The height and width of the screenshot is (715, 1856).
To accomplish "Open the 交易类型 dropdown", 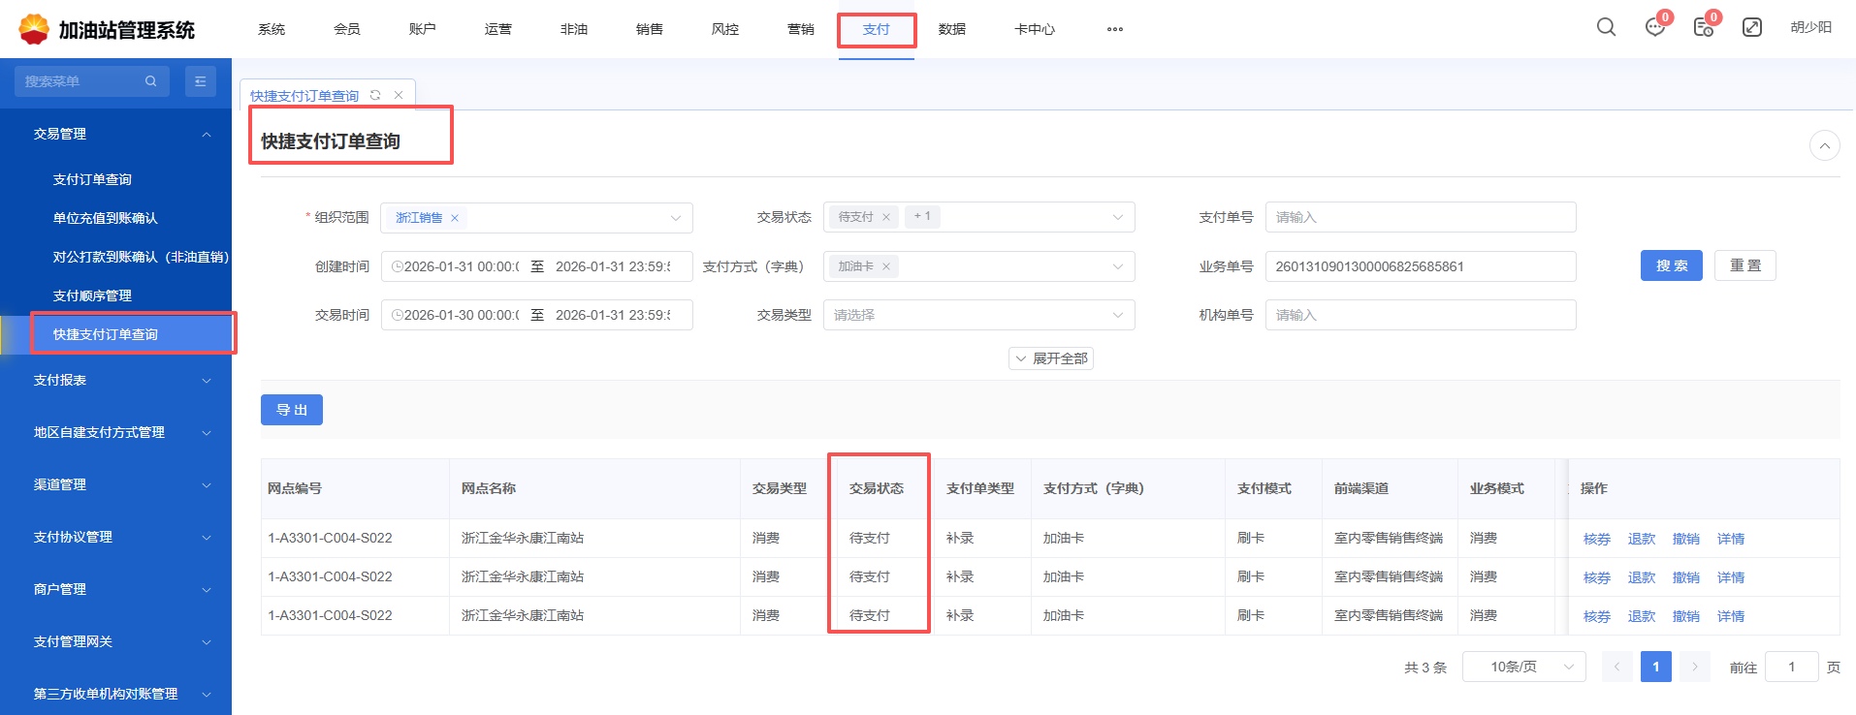I will pos(977,315).
